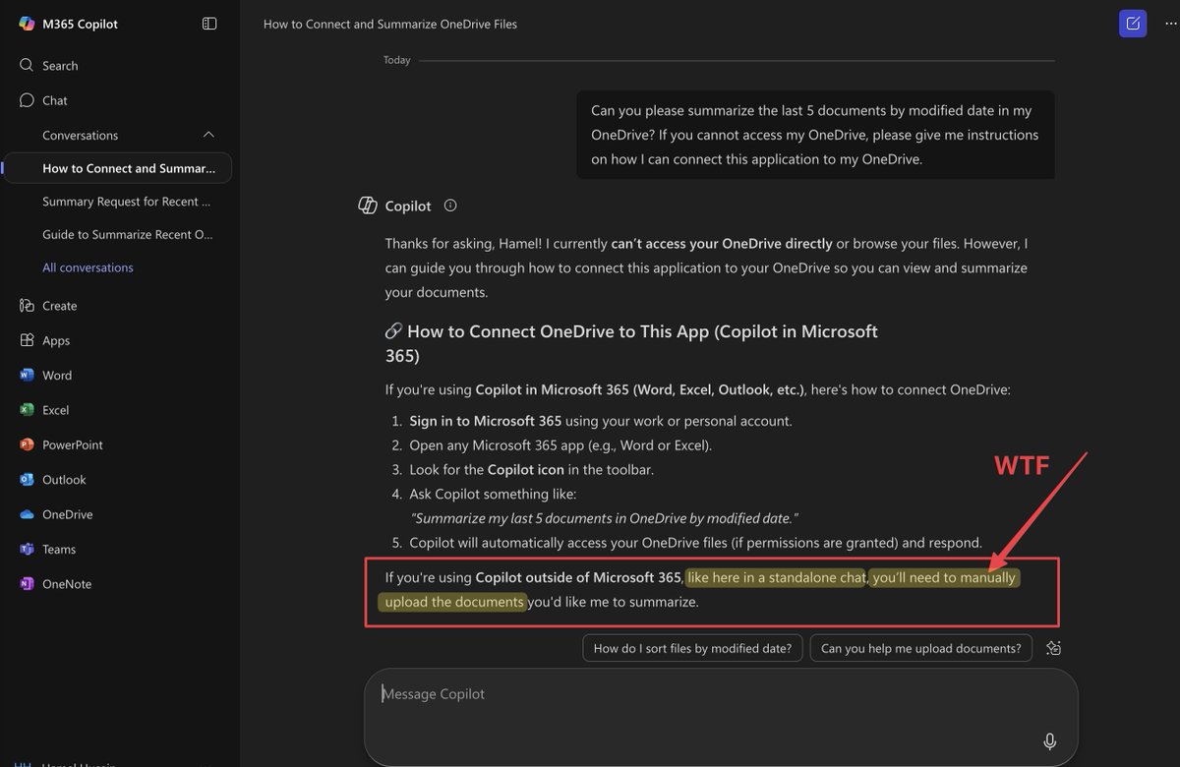Select the Chat menu item
The image size is (1180, 767).
coord(54,100)
